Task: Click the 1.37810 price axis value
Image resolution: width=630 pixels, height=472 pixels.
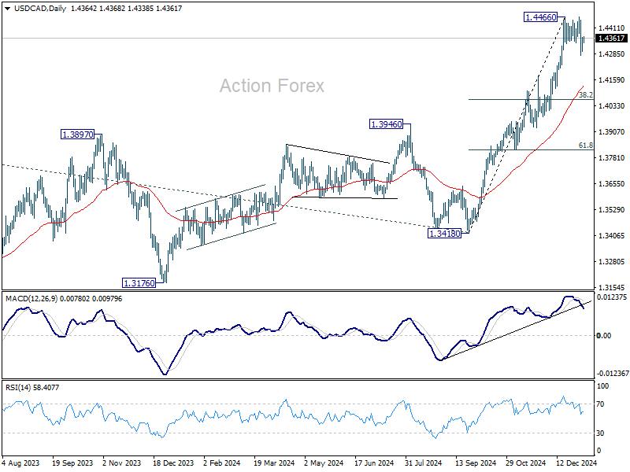Action: [x=612, y=158]
